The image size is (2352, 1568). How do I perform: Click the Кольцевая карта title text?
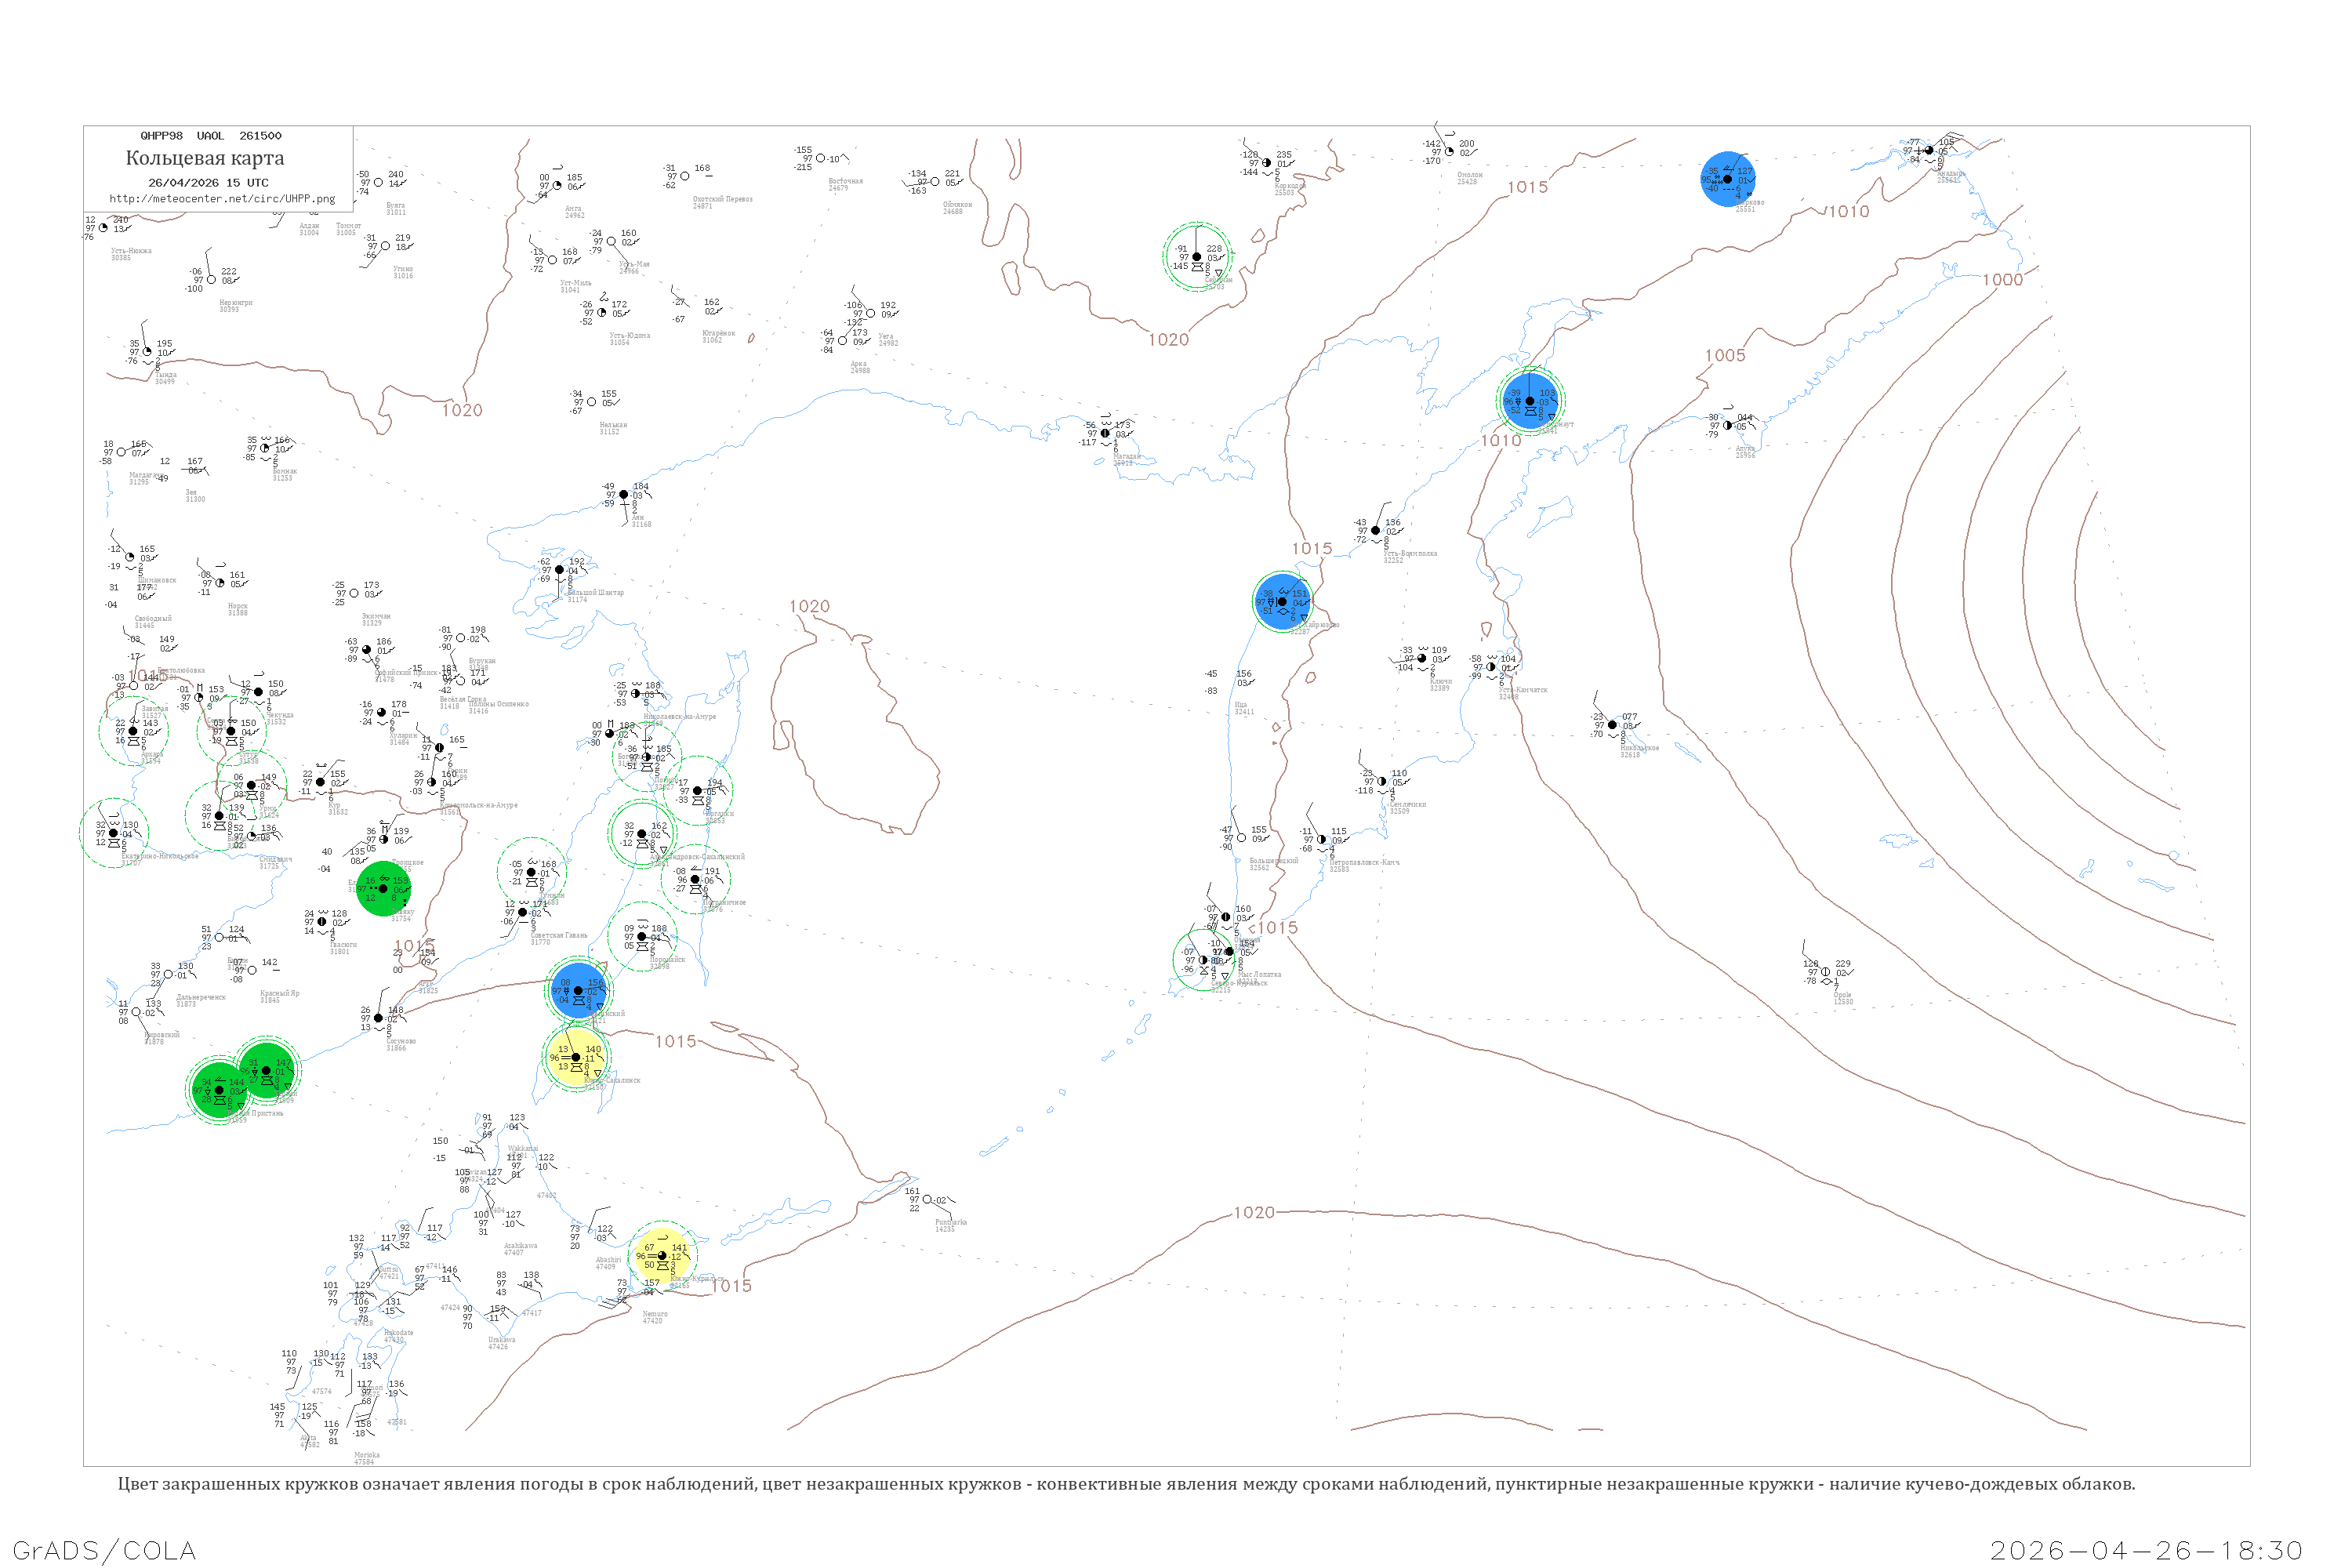click(205, 158)
